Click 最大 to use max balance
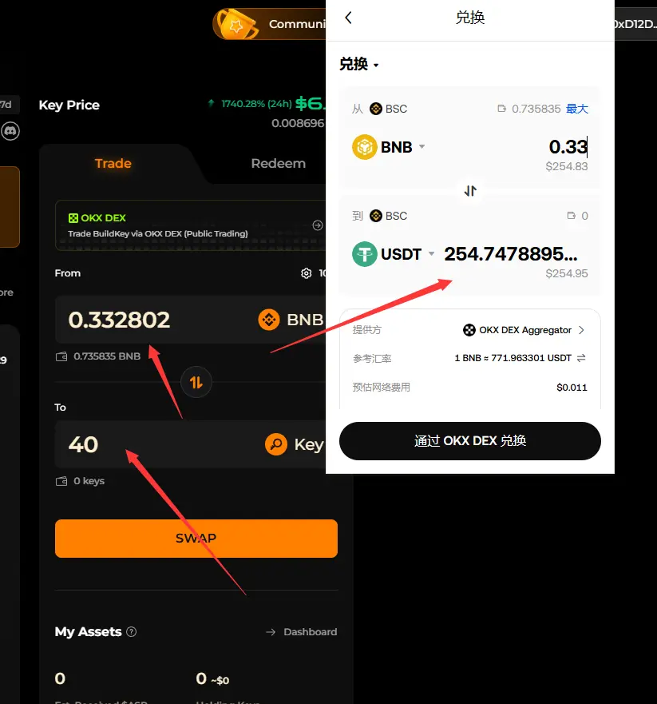Viewport: 657px width, 704px height. [x=576, y=109]
